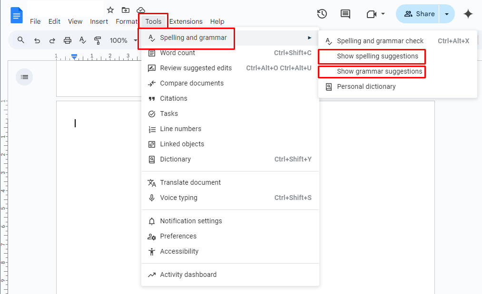482x294 pixels.
Task: Expand the Share options arrow
Action: click(447, 14)
